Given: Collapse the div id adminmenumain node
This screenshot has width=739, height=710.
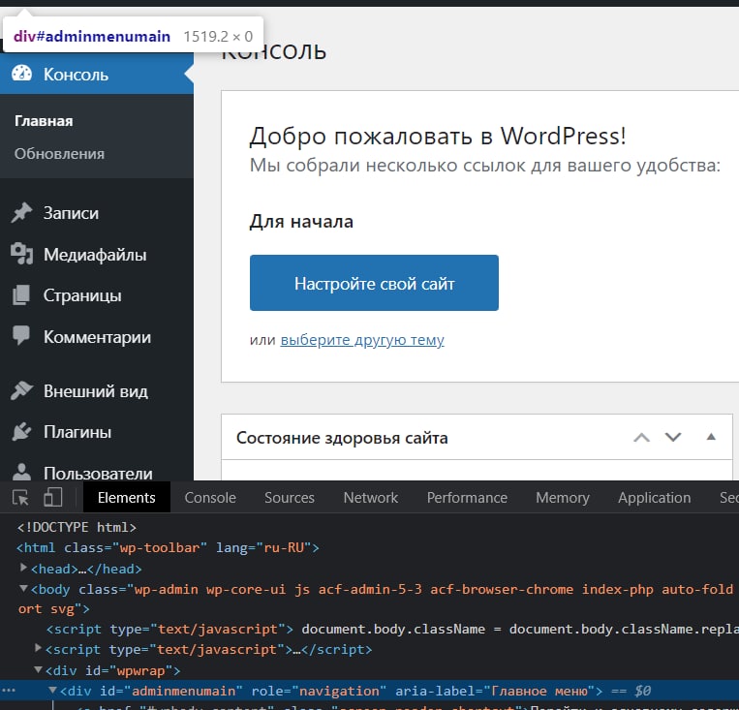Looking at the screenshot, I should 52,690.
